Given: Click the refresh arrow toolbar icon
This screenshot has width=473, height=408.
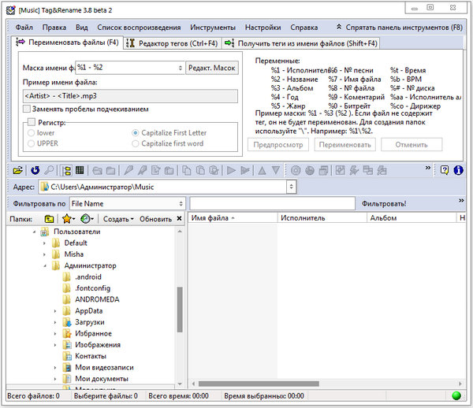Looking at the screenshot, I should [35, 170].
